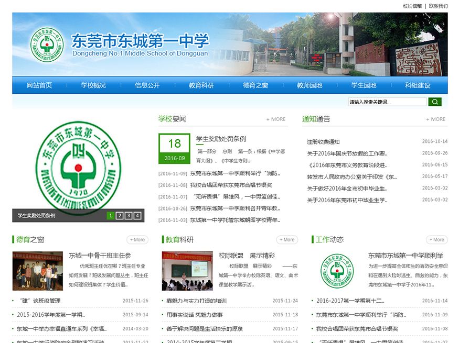Open the 关于做好2016年全市初中毕业生 notice

point(347,189)
